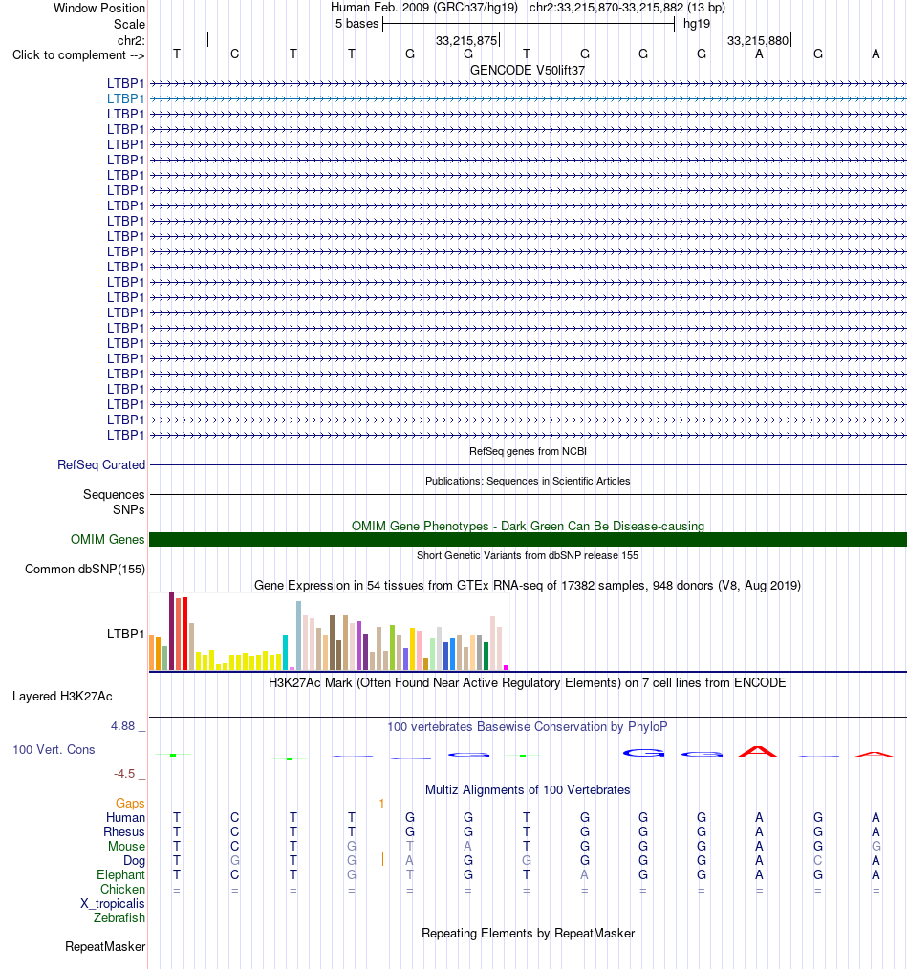Click the X_tropicalis alignment row label

(113, 903)
